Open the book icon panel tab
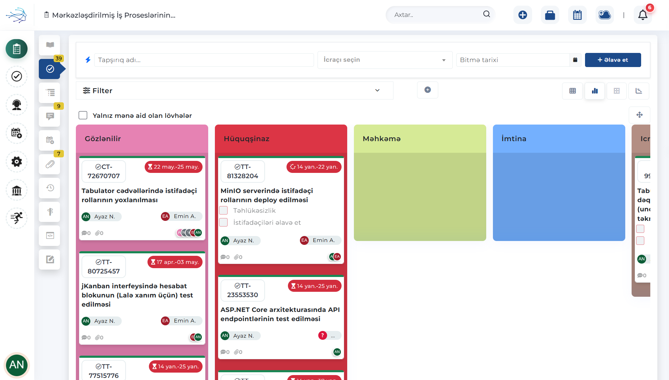 [50, 45]
